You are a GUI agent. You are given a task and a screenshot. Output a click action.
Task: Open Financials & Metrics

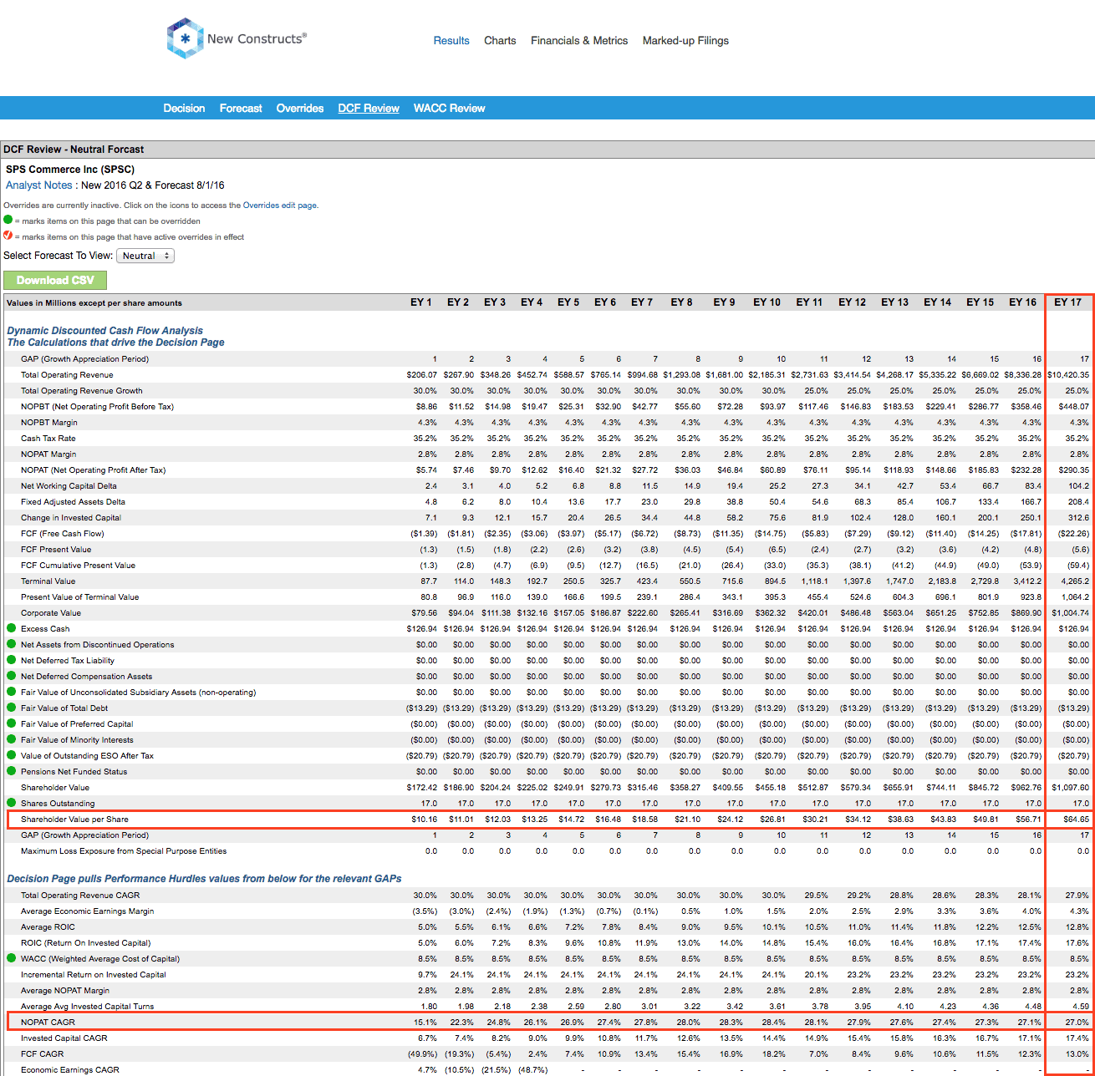[579, 40]
